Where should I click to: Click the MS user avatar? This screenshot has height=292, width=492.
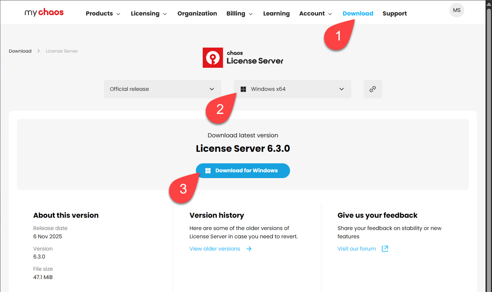tap(457, 10)
